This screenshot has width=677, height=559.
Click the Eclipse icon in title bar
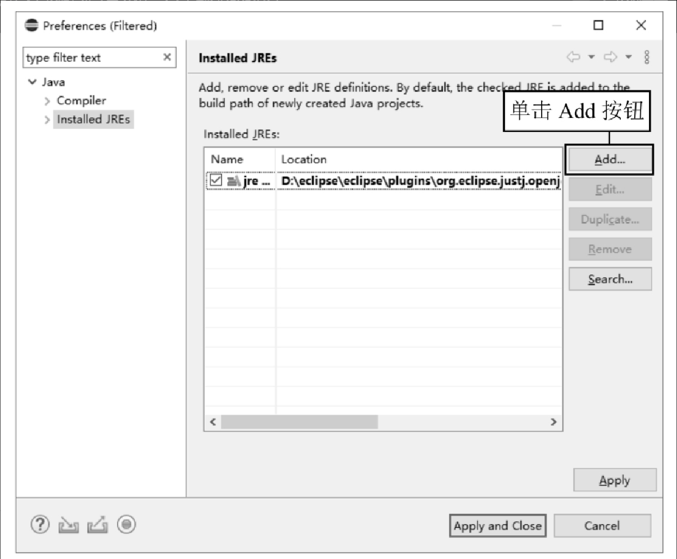click(x=32, y=26)
